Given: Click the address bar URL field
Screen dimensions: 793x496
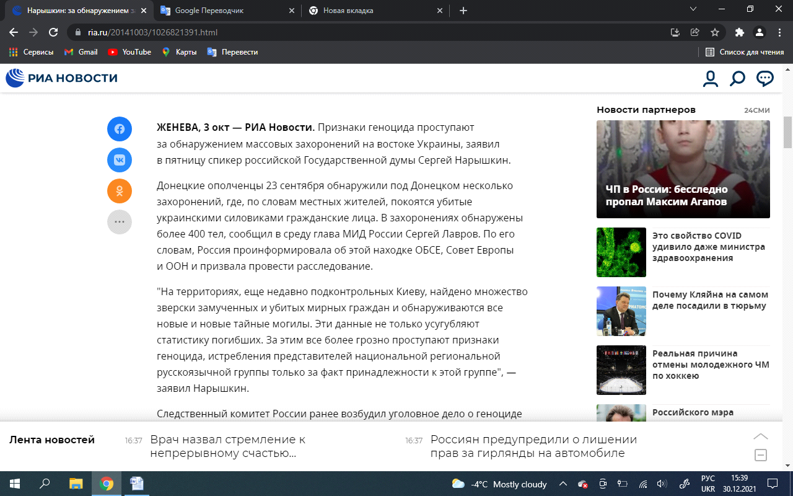Looking at the screenshot, I should [372, 32].
